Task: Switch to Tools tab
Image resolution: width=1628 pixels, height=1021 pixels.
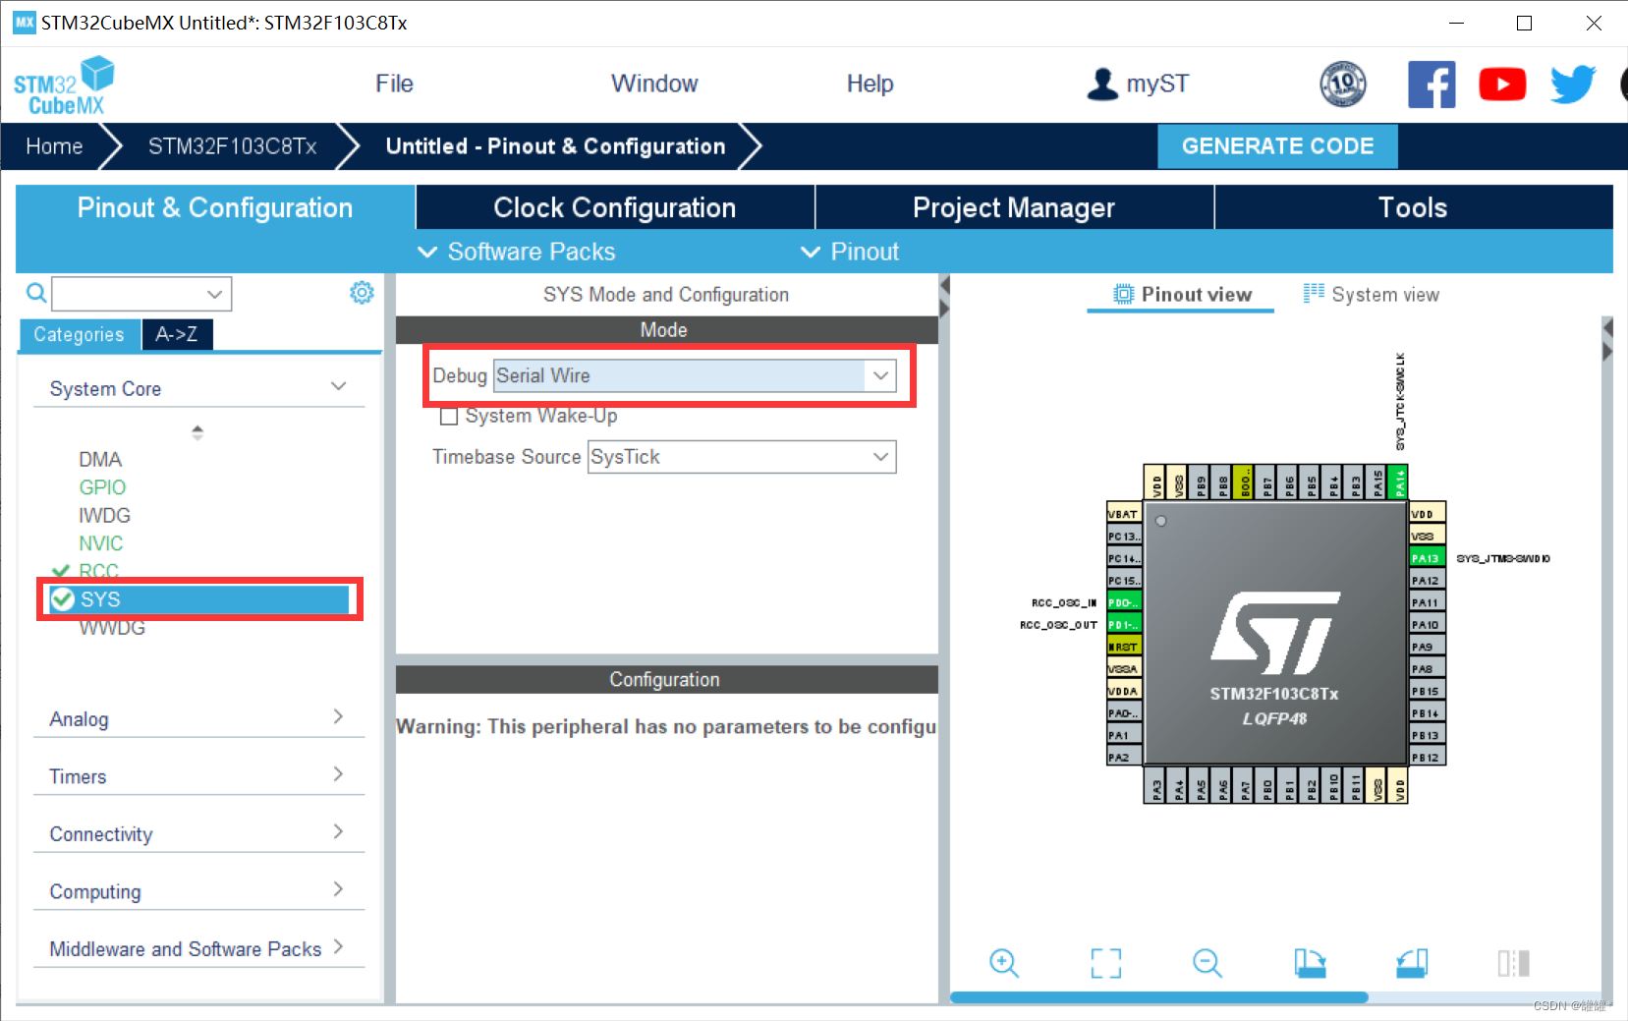Action: click(x=1413, y=207)
